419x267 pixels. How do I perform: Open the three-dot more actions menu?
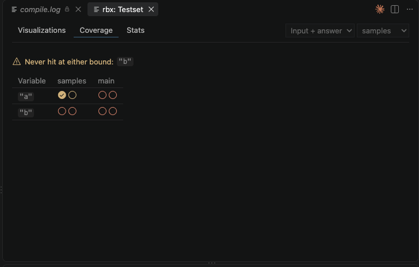(x=410, y=9)
